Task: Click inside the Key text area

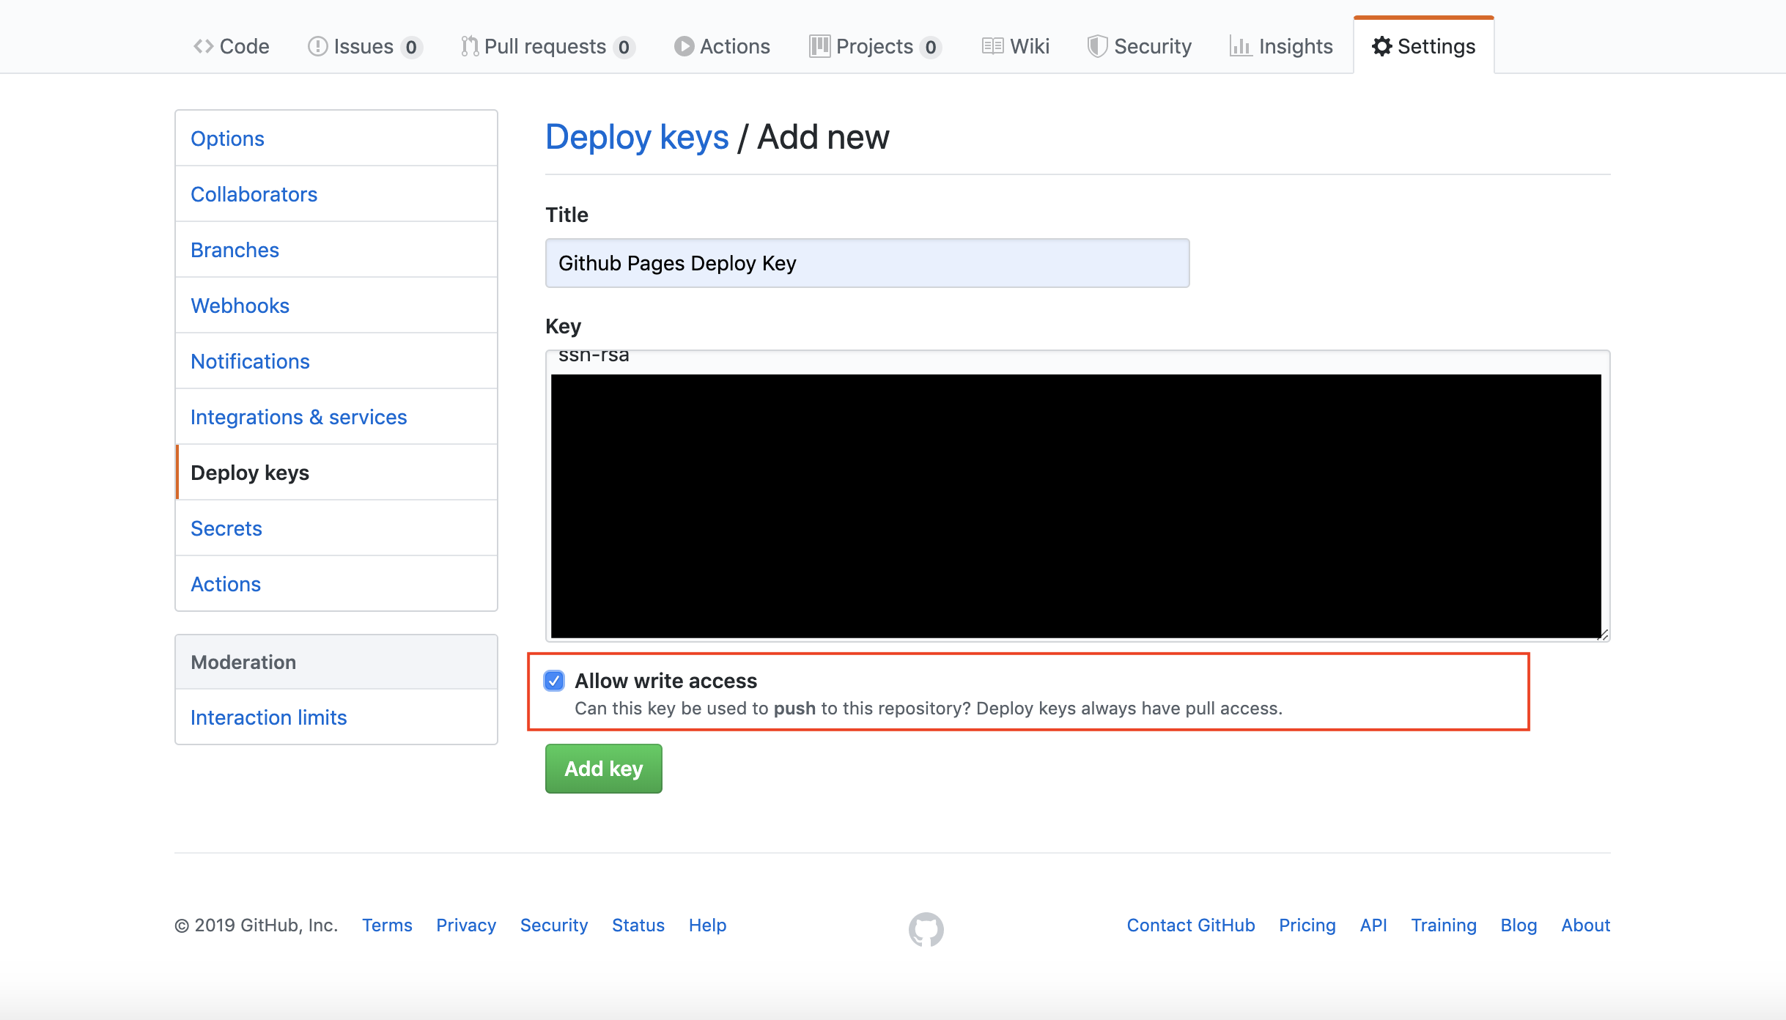Action: [1077, 496]
